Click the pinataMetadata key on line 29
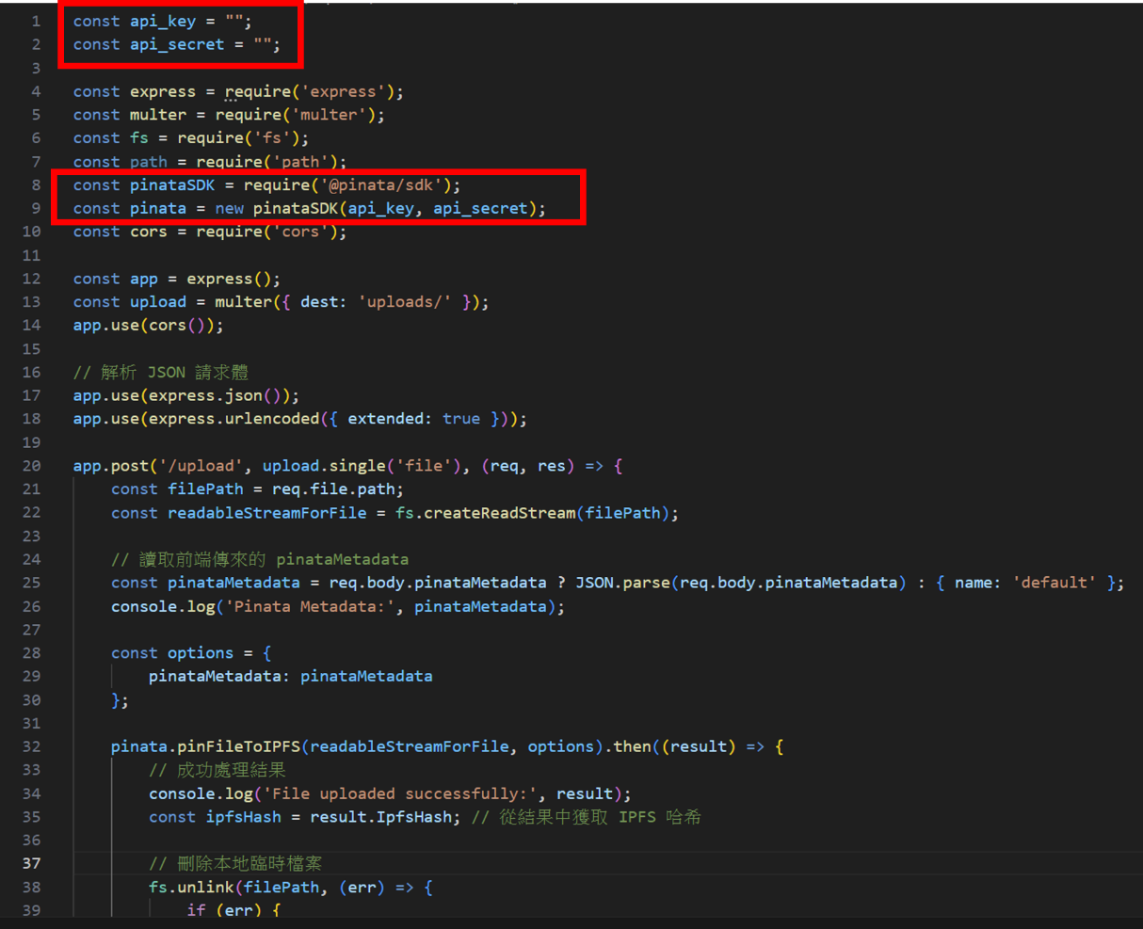This screenshot has width=1143, height=929. click(215, 676)
